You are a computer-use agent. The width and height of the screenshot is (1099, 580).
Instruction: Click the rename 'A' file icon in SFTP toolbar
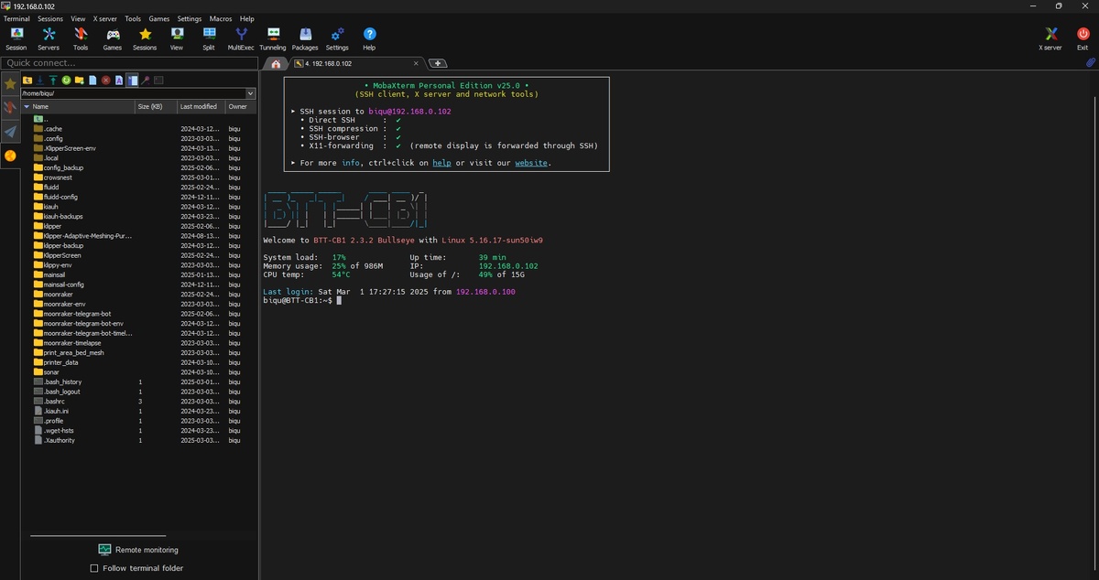[119, 81]
